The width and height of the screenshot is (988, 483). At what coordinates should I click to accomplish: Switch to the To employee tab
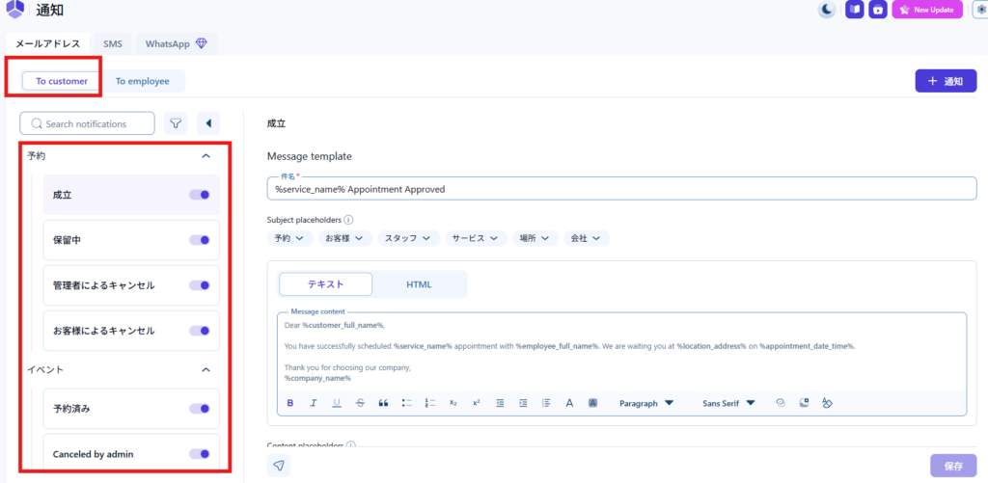click(143, 81)
